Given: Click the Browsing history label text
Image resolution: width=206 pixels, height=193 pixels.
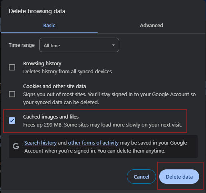Looking at the screenshot, I should (42, 64).
